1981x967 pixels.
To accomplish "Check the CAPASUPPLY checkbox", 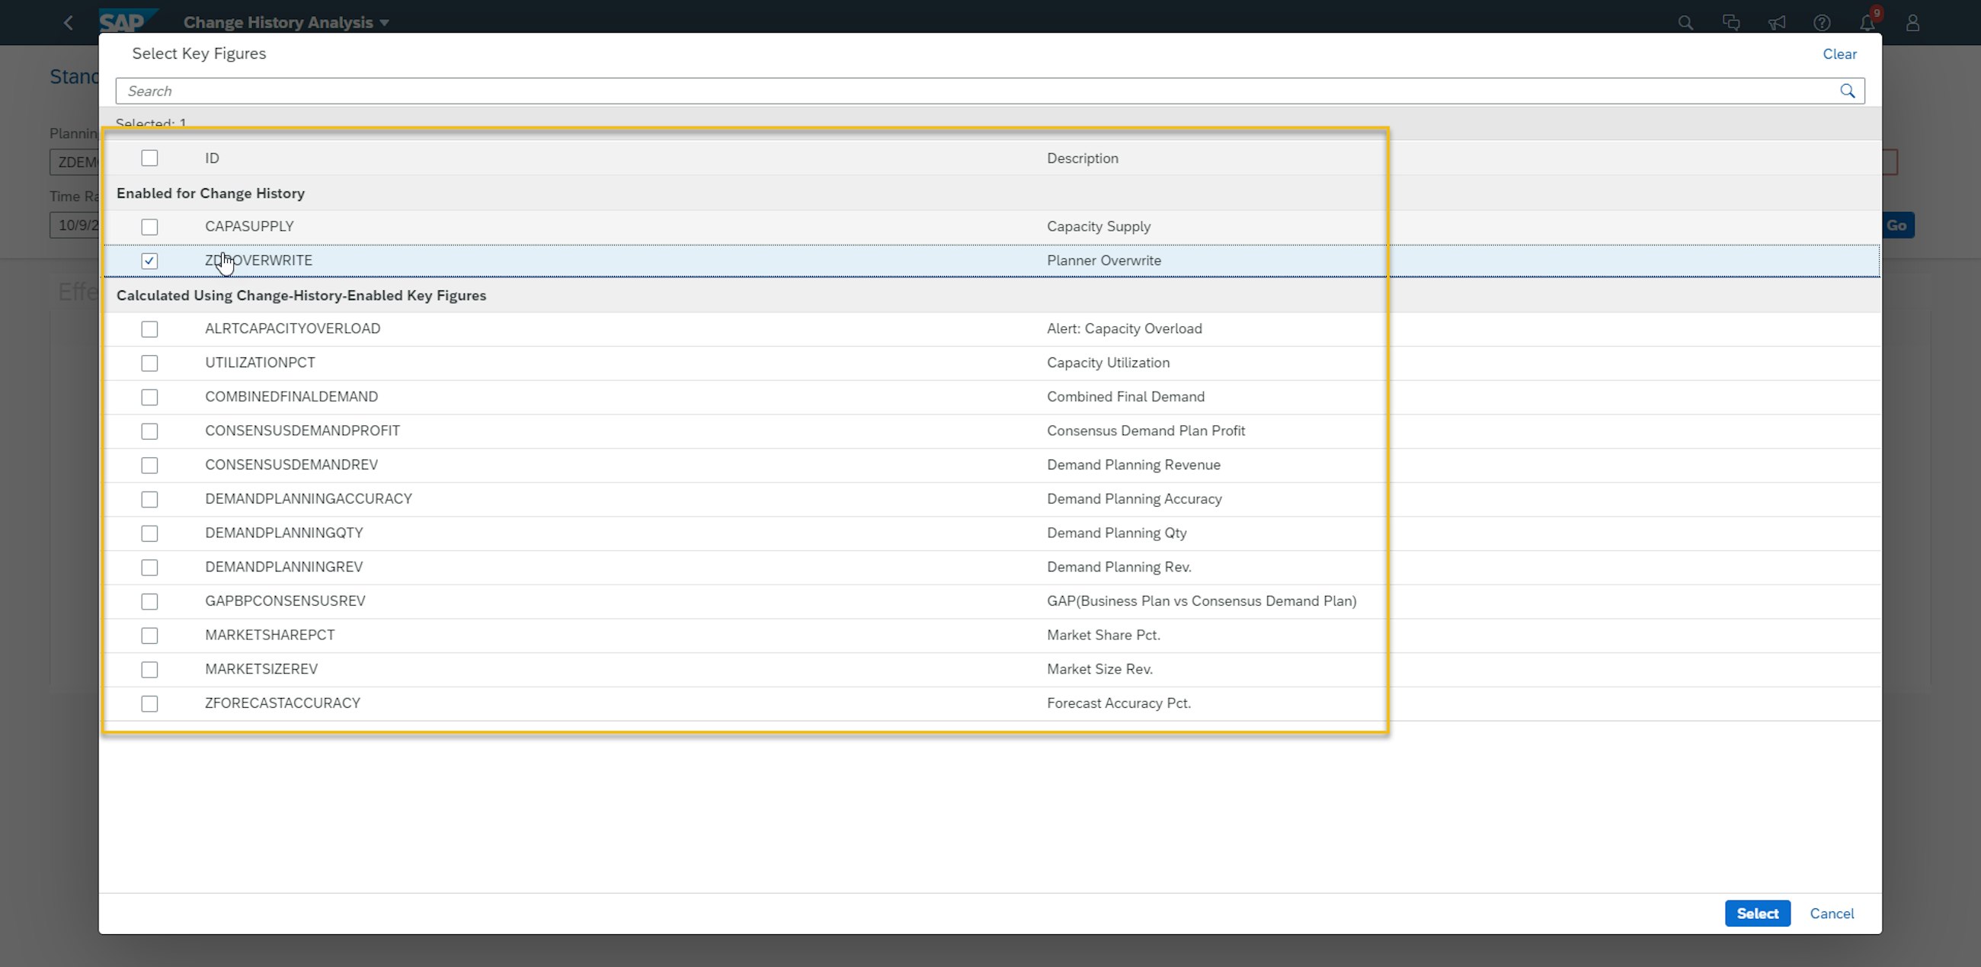I will point(149,227).
